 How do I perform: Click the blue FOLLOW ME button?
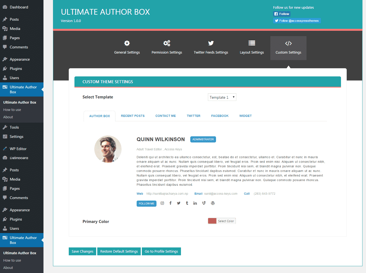[146, 203]
